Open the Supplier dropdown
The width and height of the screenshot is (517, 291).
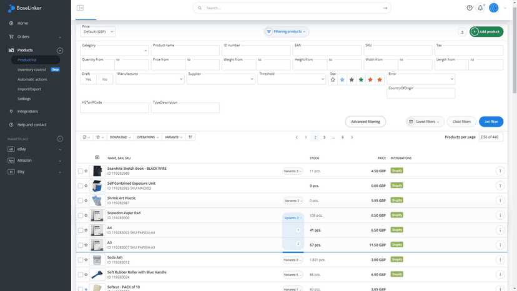[220, 79]
